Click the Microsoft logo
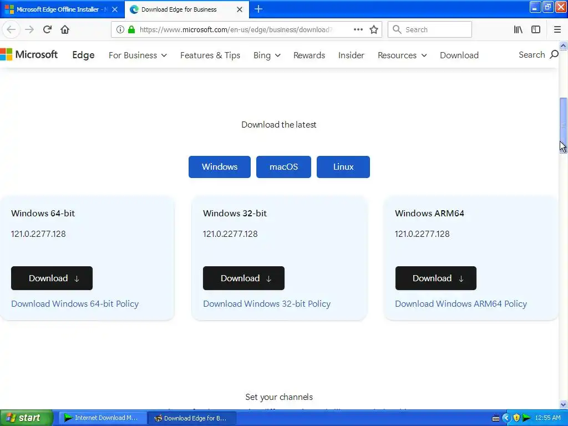Image resolution: width=568 pixels, height=426 pixels. click(x=29, y=55)
